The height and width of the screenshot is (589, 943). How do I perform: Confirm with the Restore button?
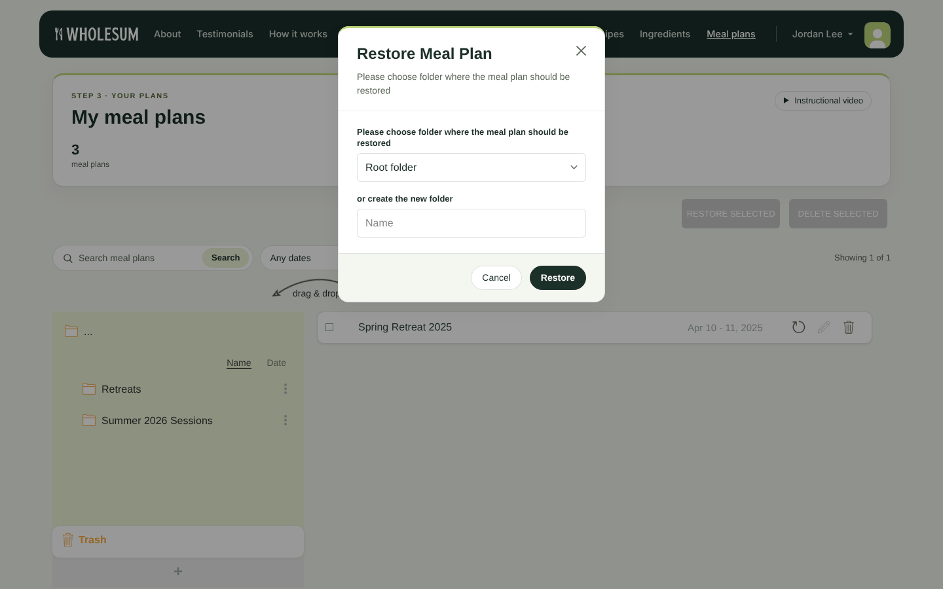[558, 277]
